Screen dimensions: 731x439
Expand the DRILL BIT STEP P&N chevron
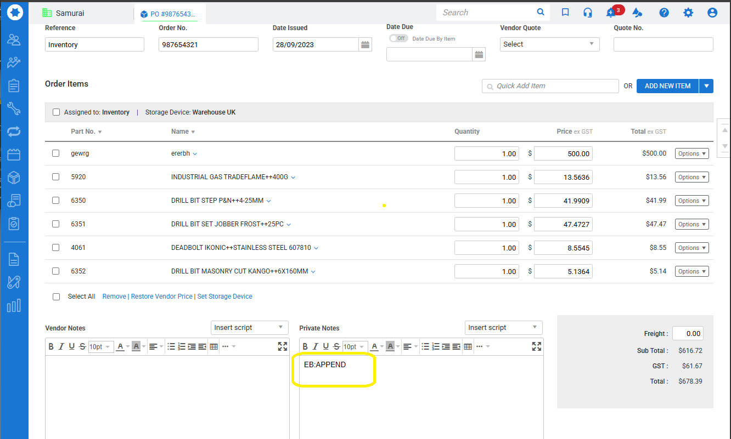click(268, 201)
